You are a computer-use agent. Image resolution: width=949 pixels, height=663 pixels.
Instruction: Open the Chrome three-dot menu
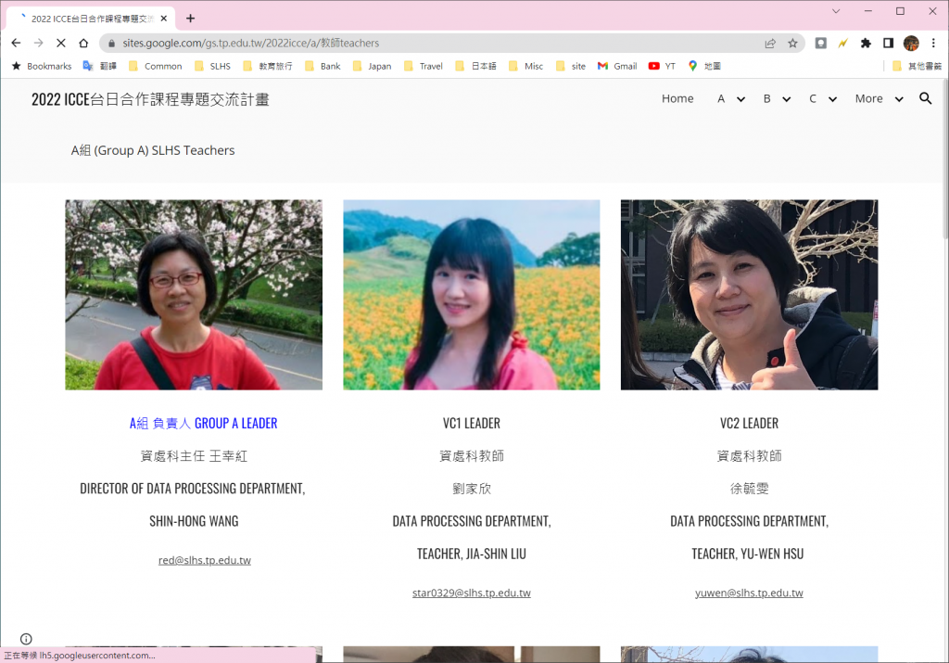point(933,43)
